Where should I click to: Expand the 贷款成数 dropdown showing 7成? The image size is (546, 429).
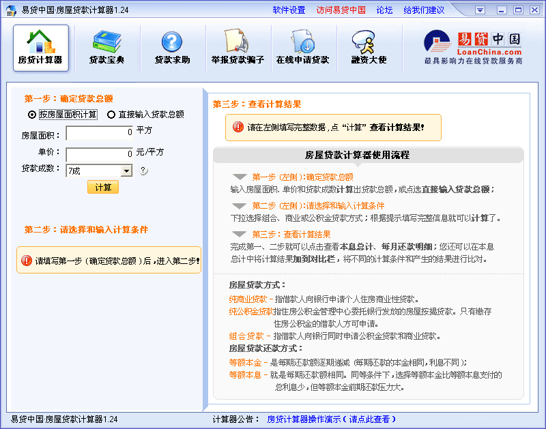pos(126,171)
